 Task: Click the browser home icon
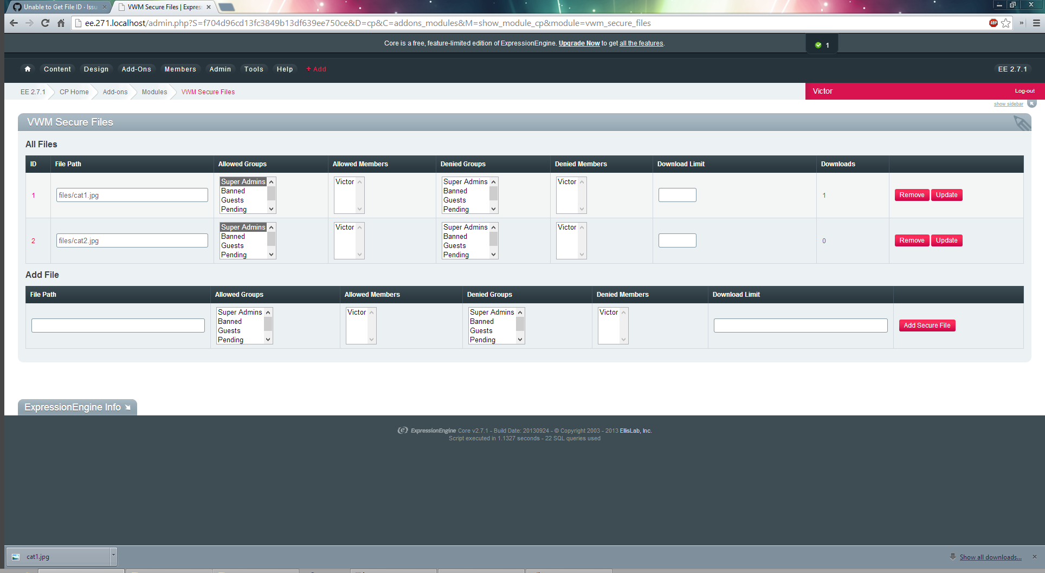click(x=61, y=23)
